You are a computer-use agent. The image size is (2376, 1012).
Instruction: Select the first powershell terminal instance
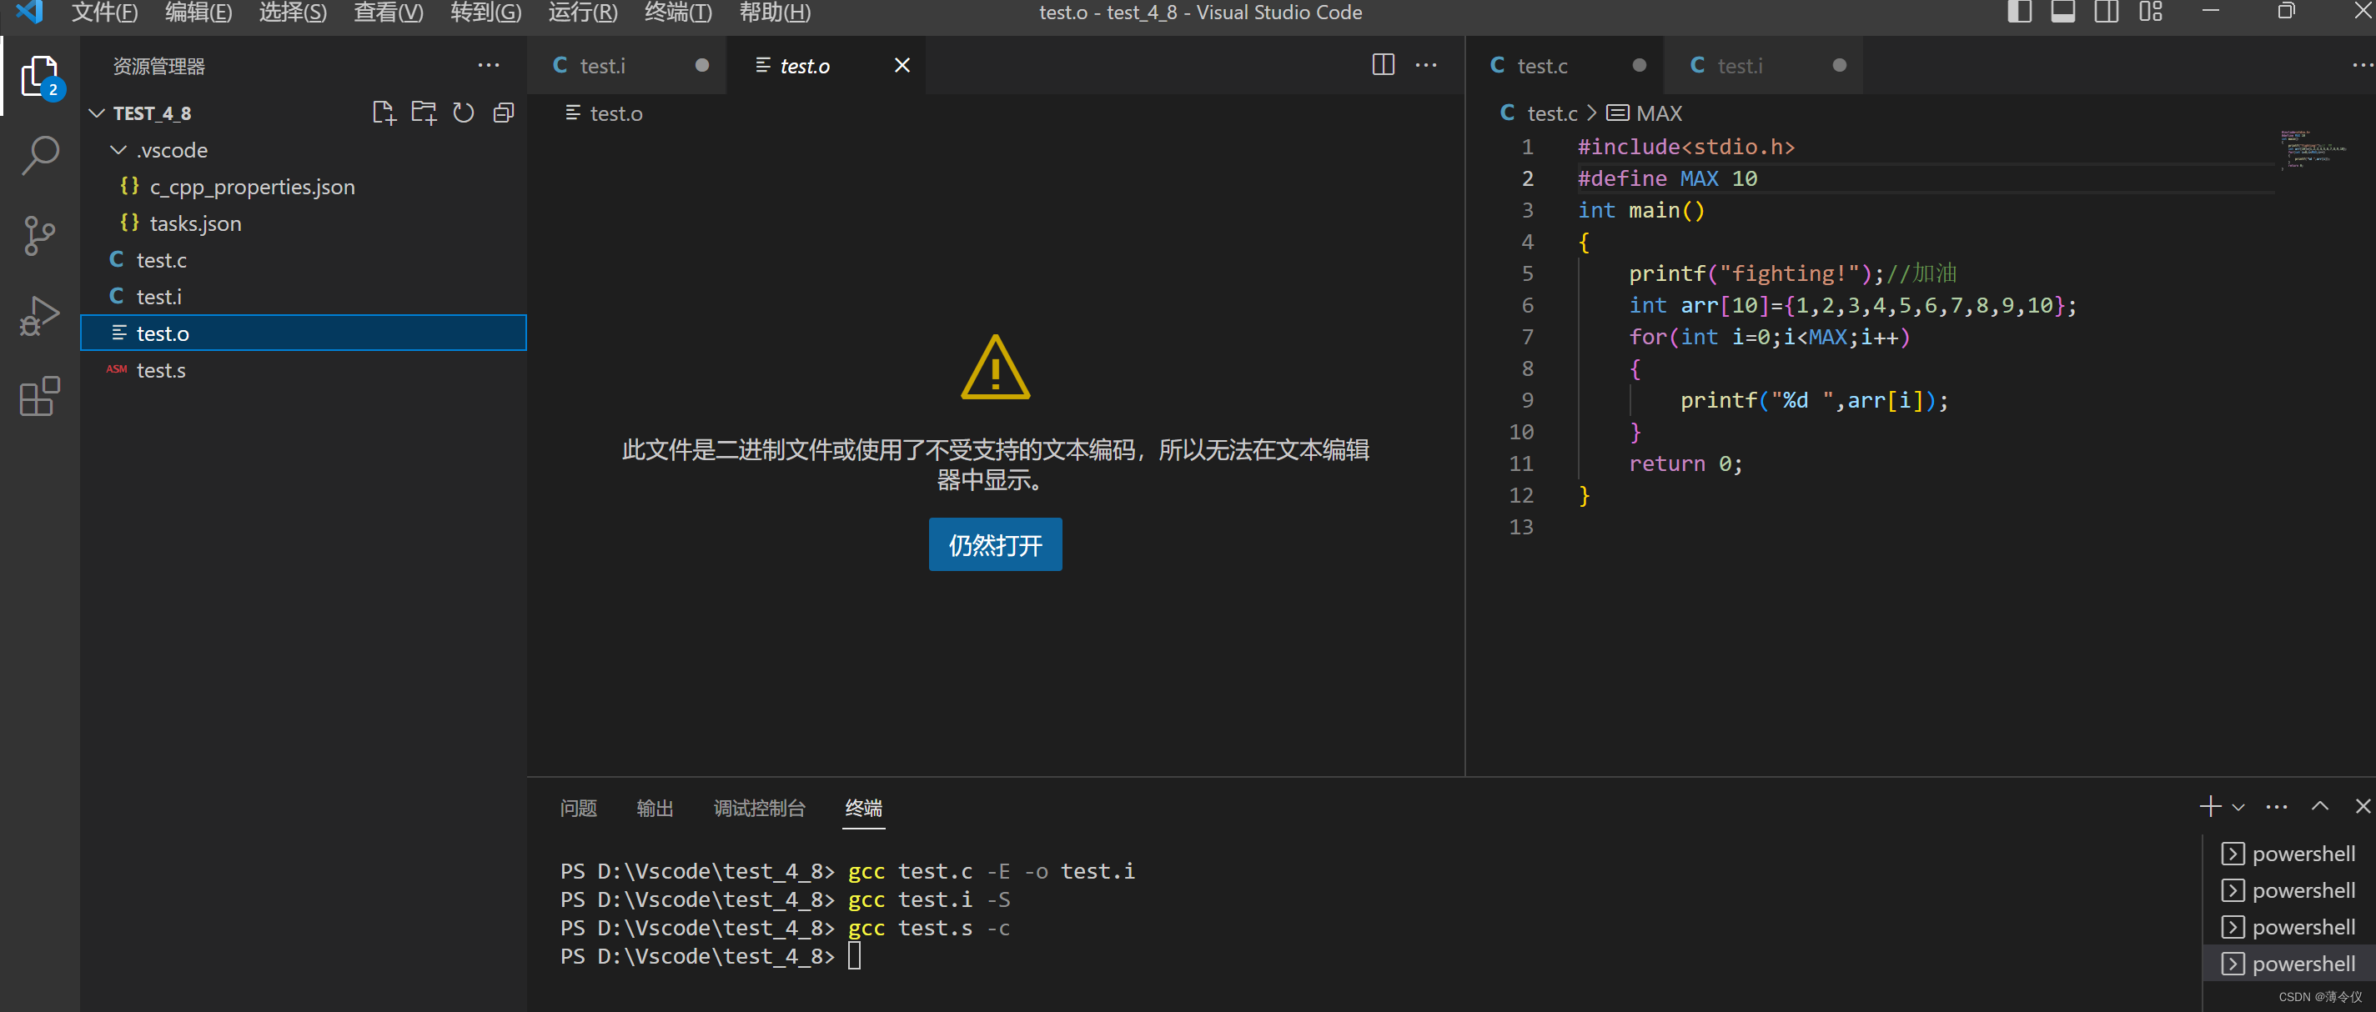(2288, 854)
